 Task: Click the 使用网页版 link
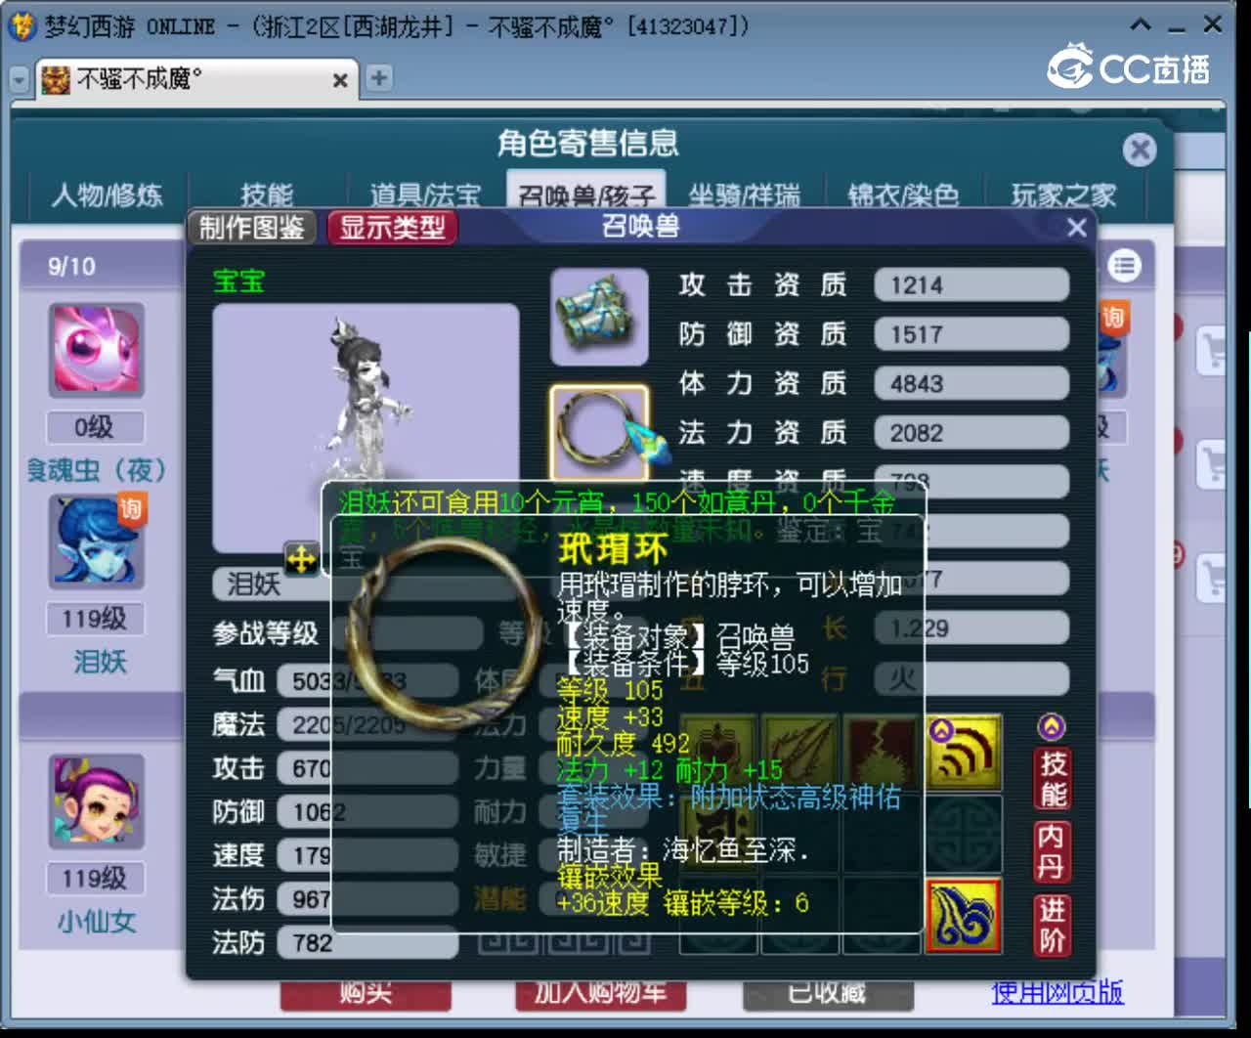[1057, 993]
